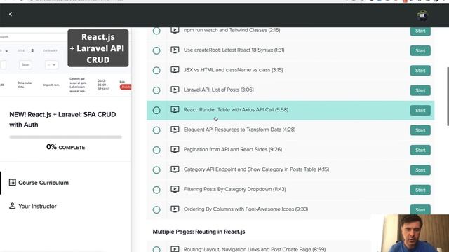Start Ordering By Columns lesson
Viewport: 449px width, 252px height.
click(420, 209)
